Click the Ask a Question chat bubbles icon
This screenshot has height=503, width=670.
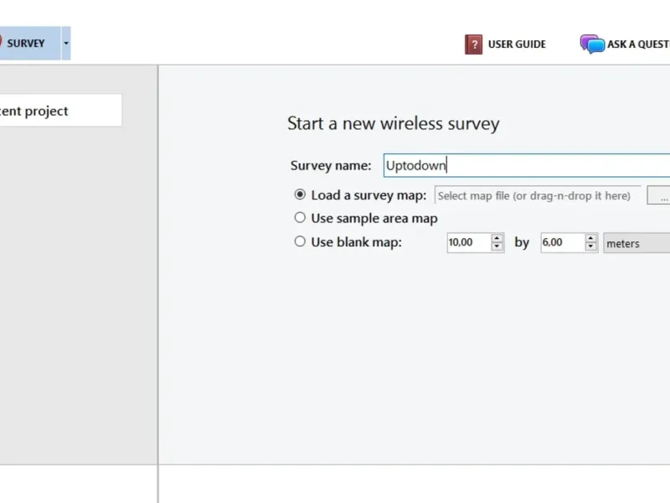pos(592,44)
